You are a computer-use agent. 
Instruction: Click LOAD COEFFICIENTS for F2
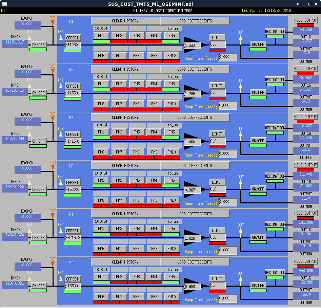pos(195,69)
